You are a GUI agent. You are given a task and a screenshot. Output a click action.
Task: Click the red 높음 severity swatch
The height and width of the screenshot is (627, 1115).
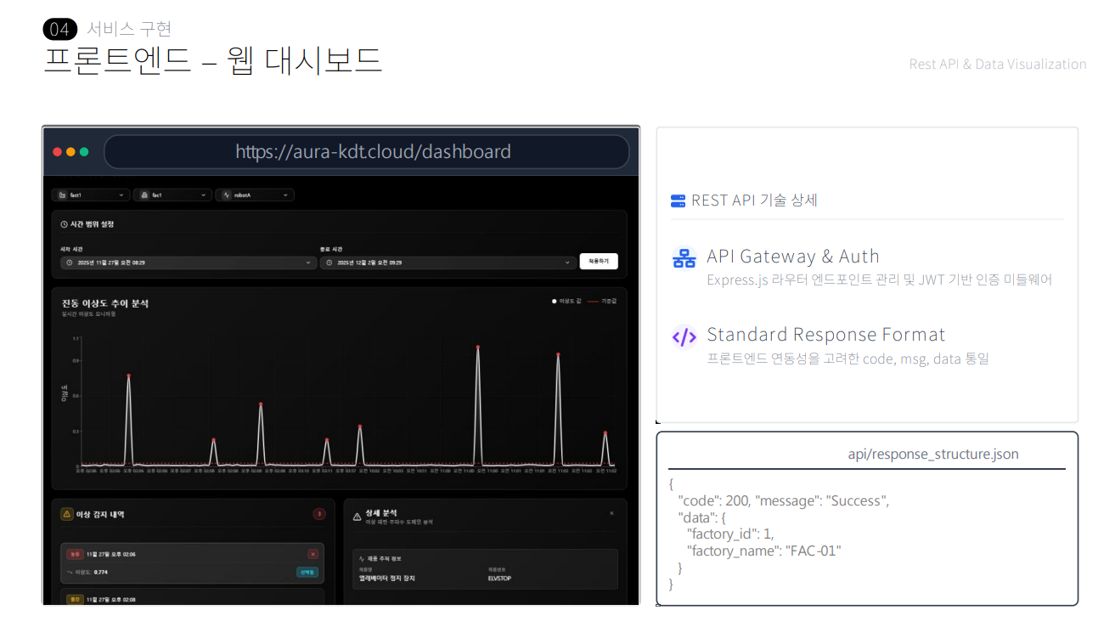point(75,554)
